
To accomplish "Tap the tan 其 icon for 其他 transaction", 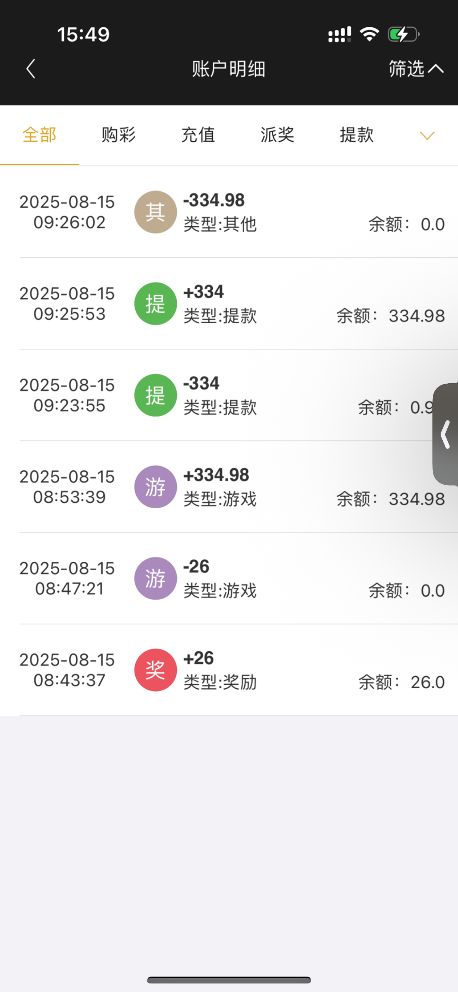I will click(156, 212).
